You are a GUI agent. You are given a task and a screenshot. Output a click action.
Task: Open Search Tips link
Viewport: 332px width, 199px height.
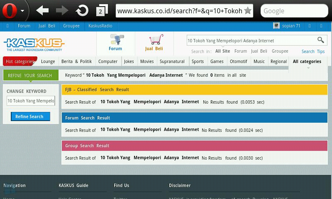point(313,51)
